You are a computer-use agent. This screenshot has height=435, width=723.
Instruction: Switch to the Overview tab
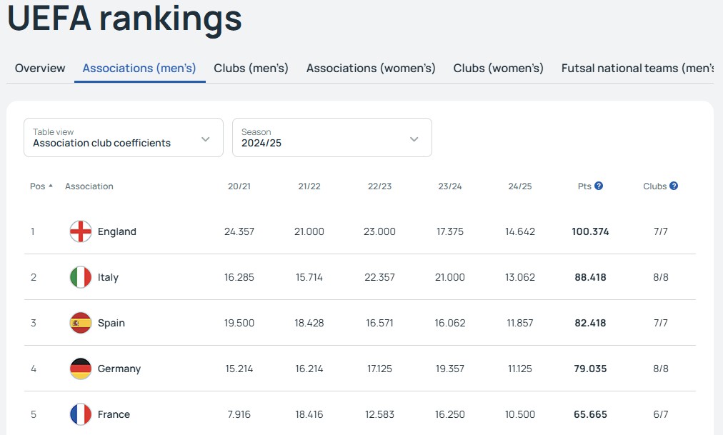pos(40,69)
